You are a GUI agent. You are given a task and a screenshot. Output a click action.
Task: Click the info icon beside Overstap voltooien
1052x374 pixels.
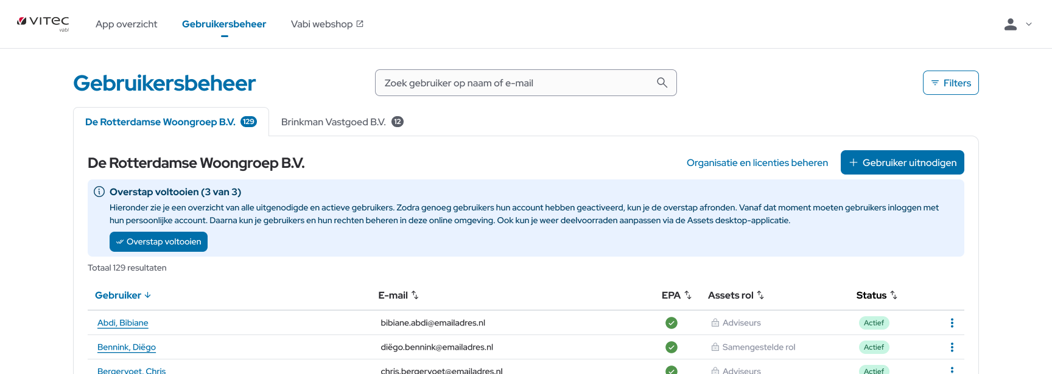99,192
